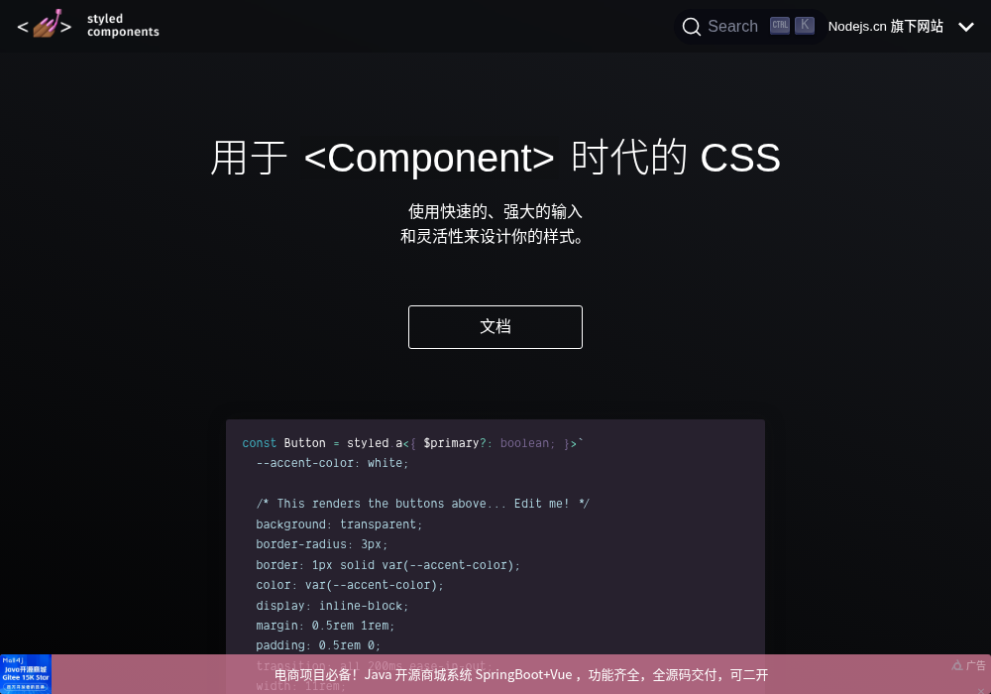Click the display: inline-block; code line

(x=332, y=606)
